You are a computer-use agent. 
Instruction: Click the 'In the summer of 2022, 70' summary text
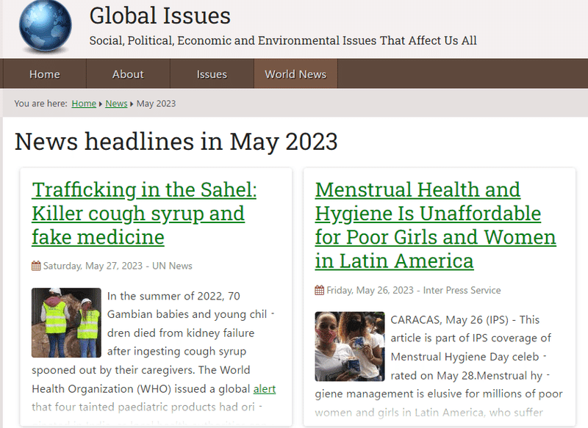(x=173, y=296)
